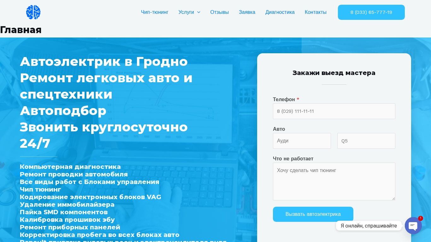Viewport: 431px width, 242px height.
Task: Navigate to Диагностика
Action: [x=280, y=12]
